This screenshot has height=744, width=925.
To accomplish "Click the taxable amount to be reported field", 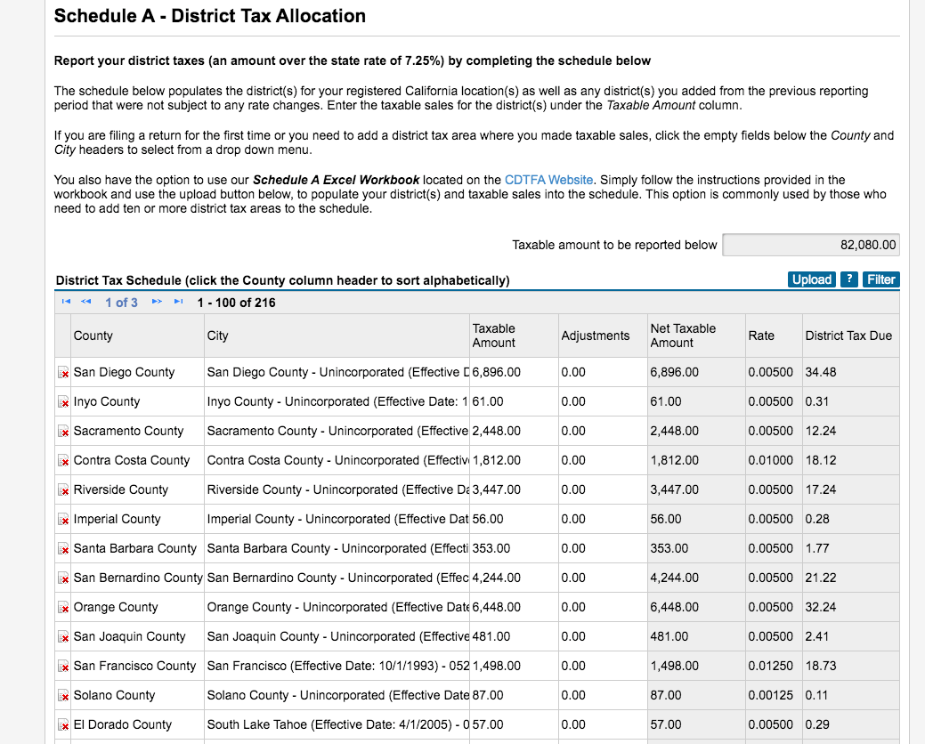I will (x=810, y=245).
